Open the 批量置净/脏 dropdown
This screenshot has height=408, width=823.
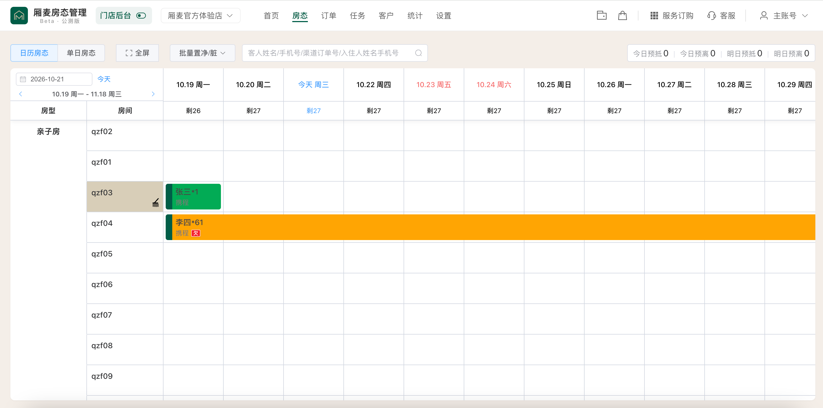[202, 53]
